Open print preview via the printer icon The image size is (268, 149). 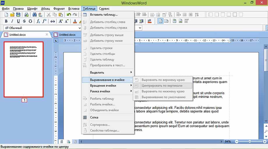[x=26, y=14]
